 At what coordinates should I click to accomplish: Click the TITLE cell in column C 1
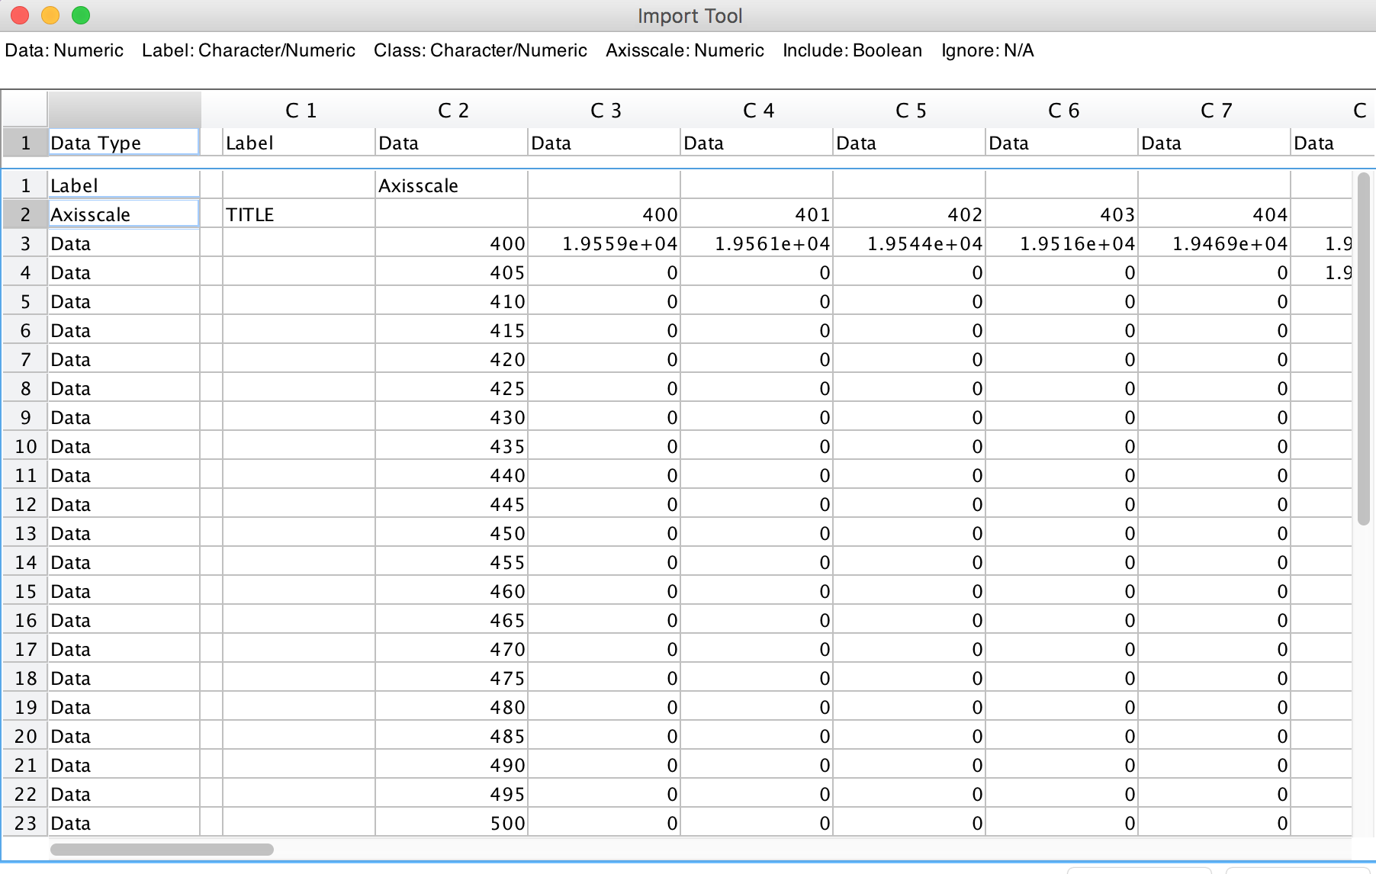click(x=298, y=214)
